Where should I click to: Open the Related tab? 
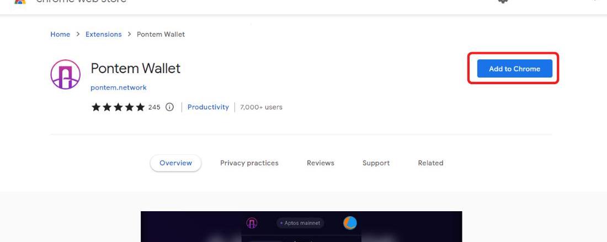click(430, 163)
